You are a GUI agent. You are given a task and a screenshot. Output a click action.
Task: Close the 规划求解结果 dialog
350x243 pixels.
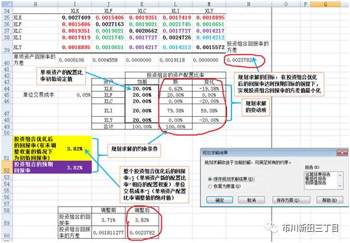pyautogui.click(x=342, y=153)
